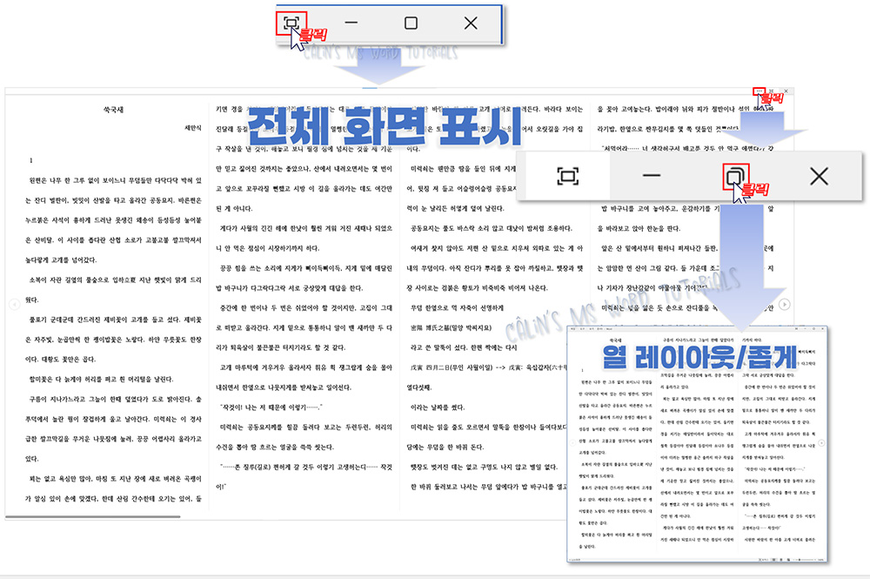
Task: Go to next page arrow in full-screen reading view
Action: click(785, 304)
